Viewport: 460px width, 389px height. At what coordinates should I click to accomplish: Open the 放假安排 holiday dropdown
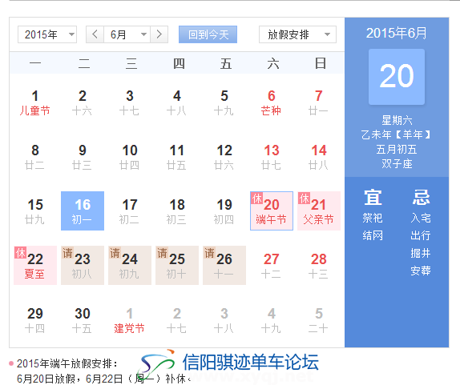[297, 34]
